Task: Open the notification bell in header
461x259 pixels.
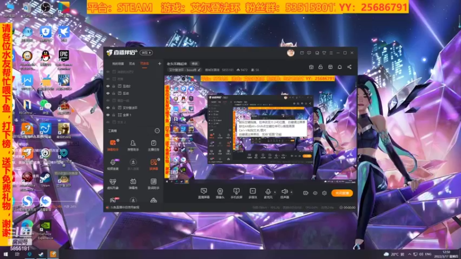Action: (339, 67)
